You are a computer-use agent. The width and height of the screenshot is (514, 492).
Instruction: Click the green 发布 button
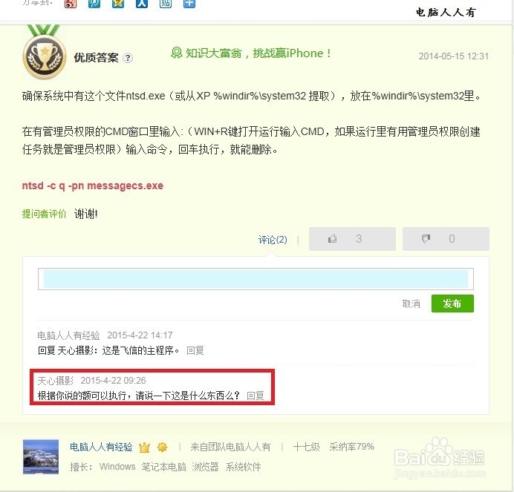click(452, 304)
